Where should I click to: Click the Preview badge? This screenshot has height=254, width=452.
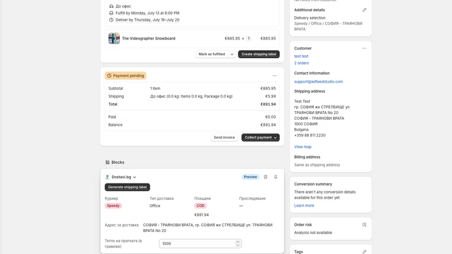click(x=250, y=177)
